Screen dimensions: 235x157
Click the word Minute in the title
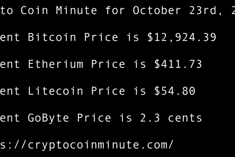tap(76, 11)
